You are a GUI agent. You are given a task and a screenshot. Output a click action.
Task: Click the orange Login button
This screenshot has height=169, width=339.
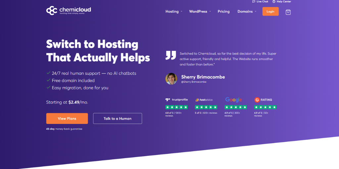(x=270, y=12)
